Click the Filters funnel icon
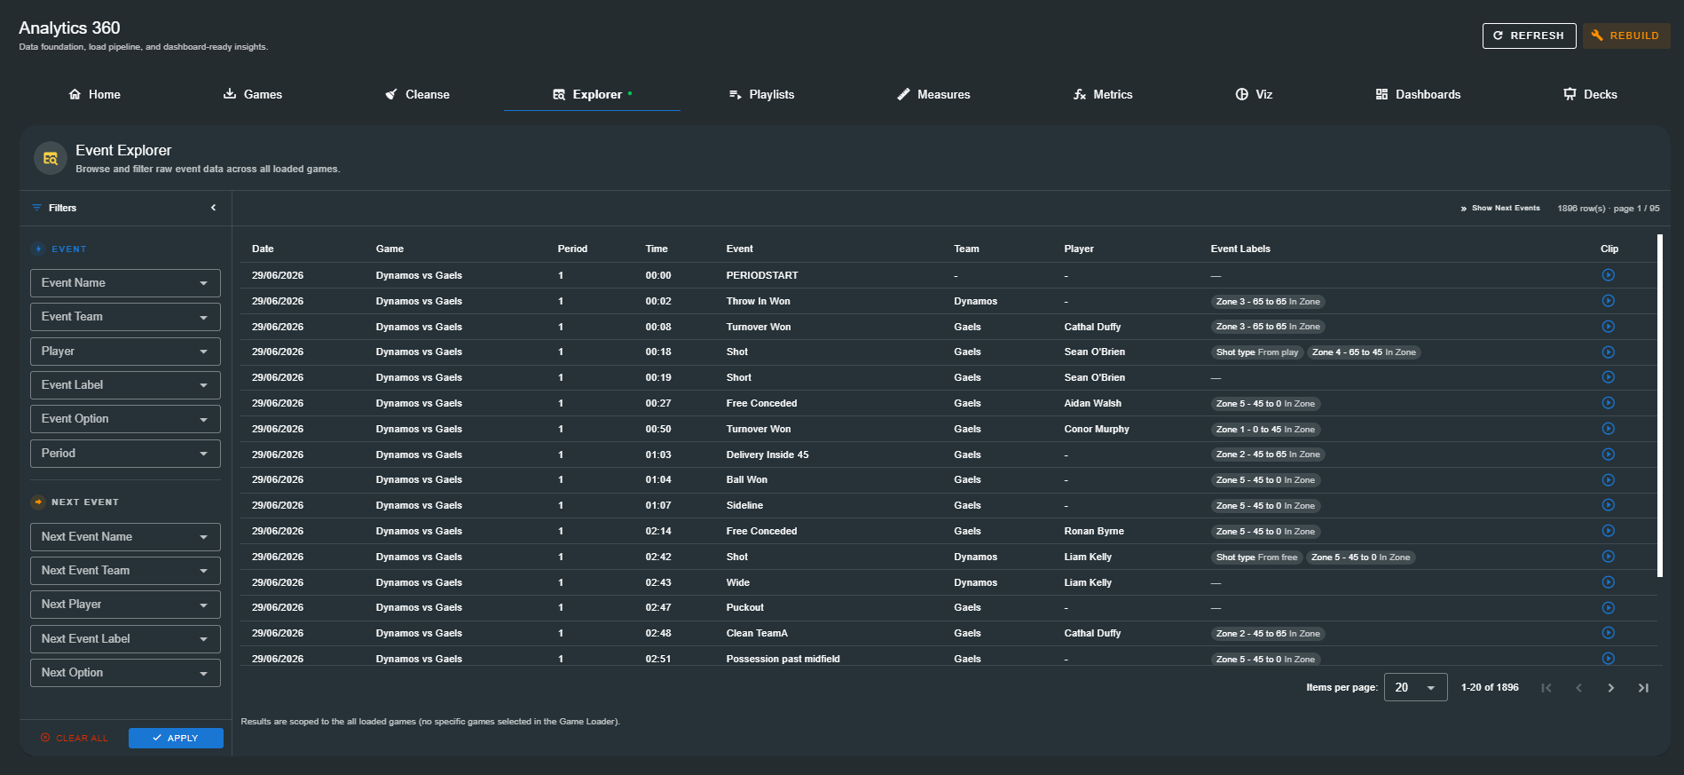Image resolution: width=1684 pixels, height=775 pixels. tap(36, 208)
